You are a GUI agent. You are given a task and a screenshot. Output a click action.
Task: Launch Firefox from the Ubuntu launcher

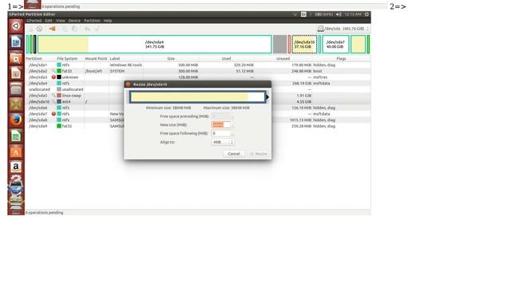(16, 120)
